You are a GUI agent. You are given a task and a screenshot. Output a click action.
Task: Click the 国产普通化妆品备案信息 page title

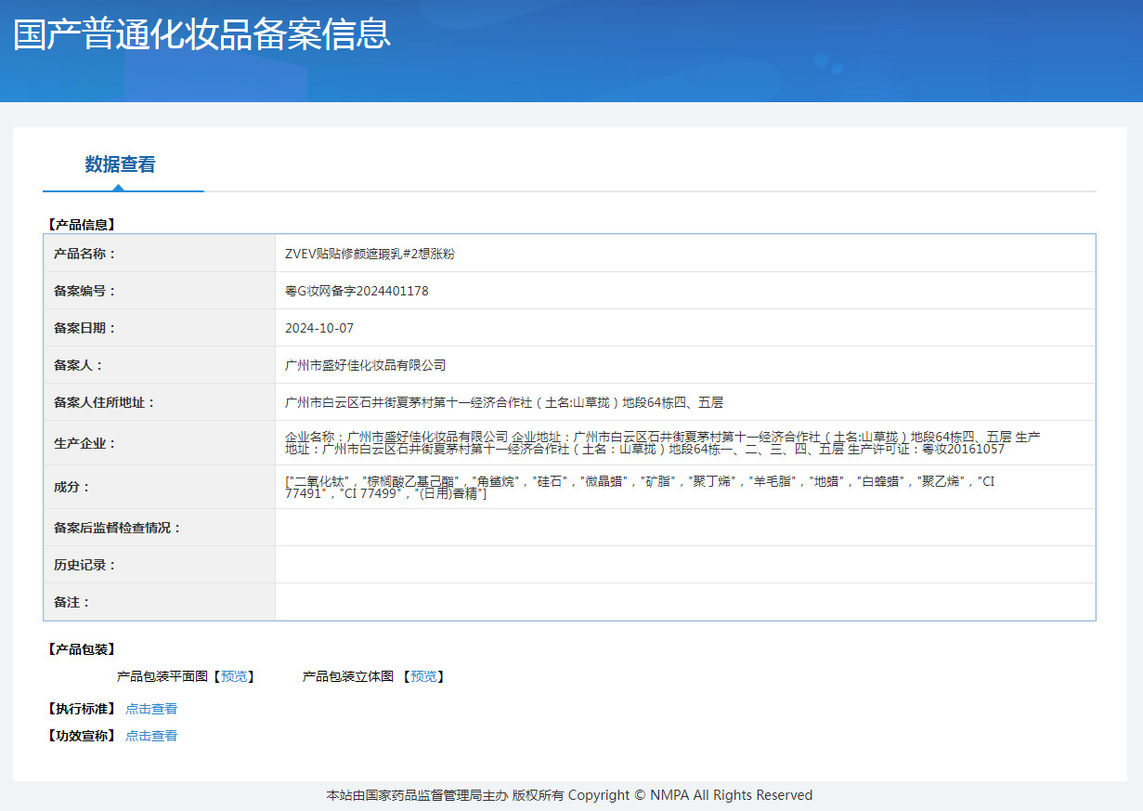pyautogui.click(x=201, y=33)
